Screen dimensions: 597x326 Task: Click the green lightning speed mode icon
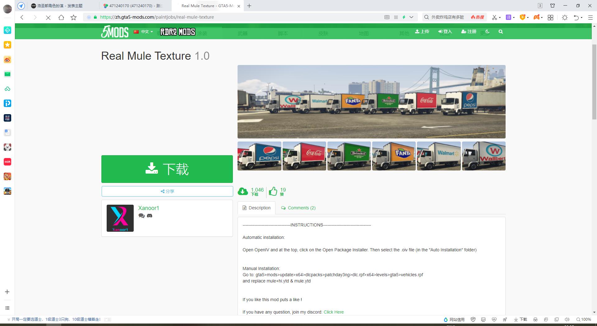coord(404,17)
